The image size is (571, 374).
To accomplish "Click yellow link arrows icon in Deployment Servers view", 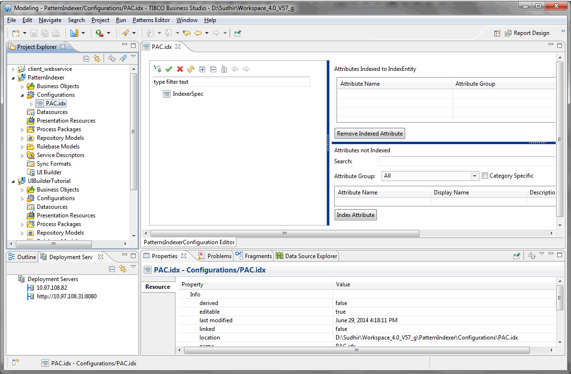I will (123, 269).
